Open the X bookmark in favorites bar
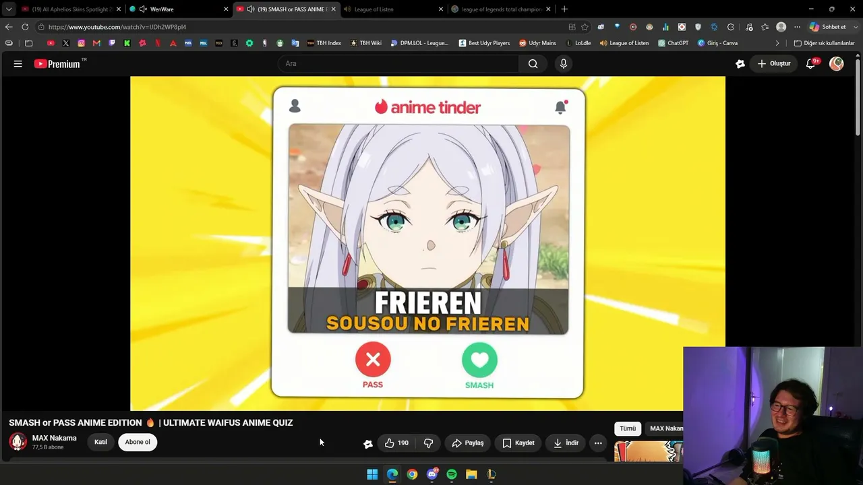This screenshot has width=863, height=485. pos(66,43)
